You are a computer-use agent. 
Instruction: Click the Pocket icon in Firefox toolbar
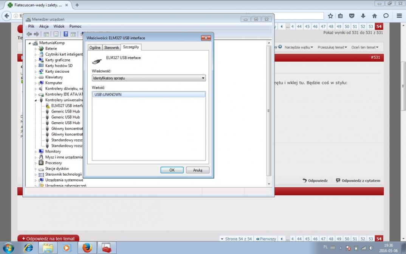point(352,16)
